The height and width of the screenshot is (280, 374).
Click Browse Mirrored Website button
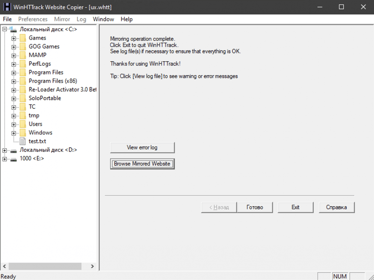click(142, 164)
